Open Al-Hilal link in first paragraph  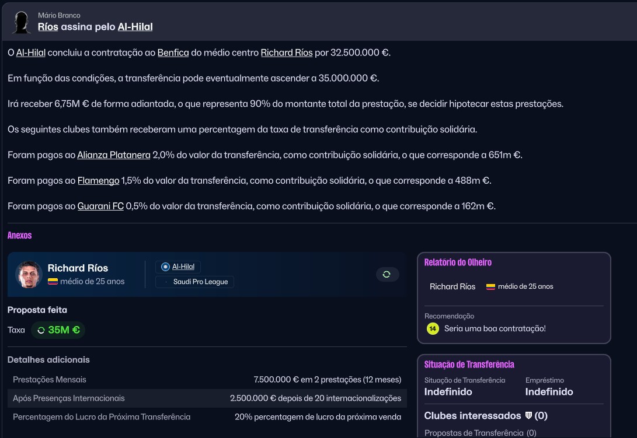pyautogui.click(x=31, y=52)
